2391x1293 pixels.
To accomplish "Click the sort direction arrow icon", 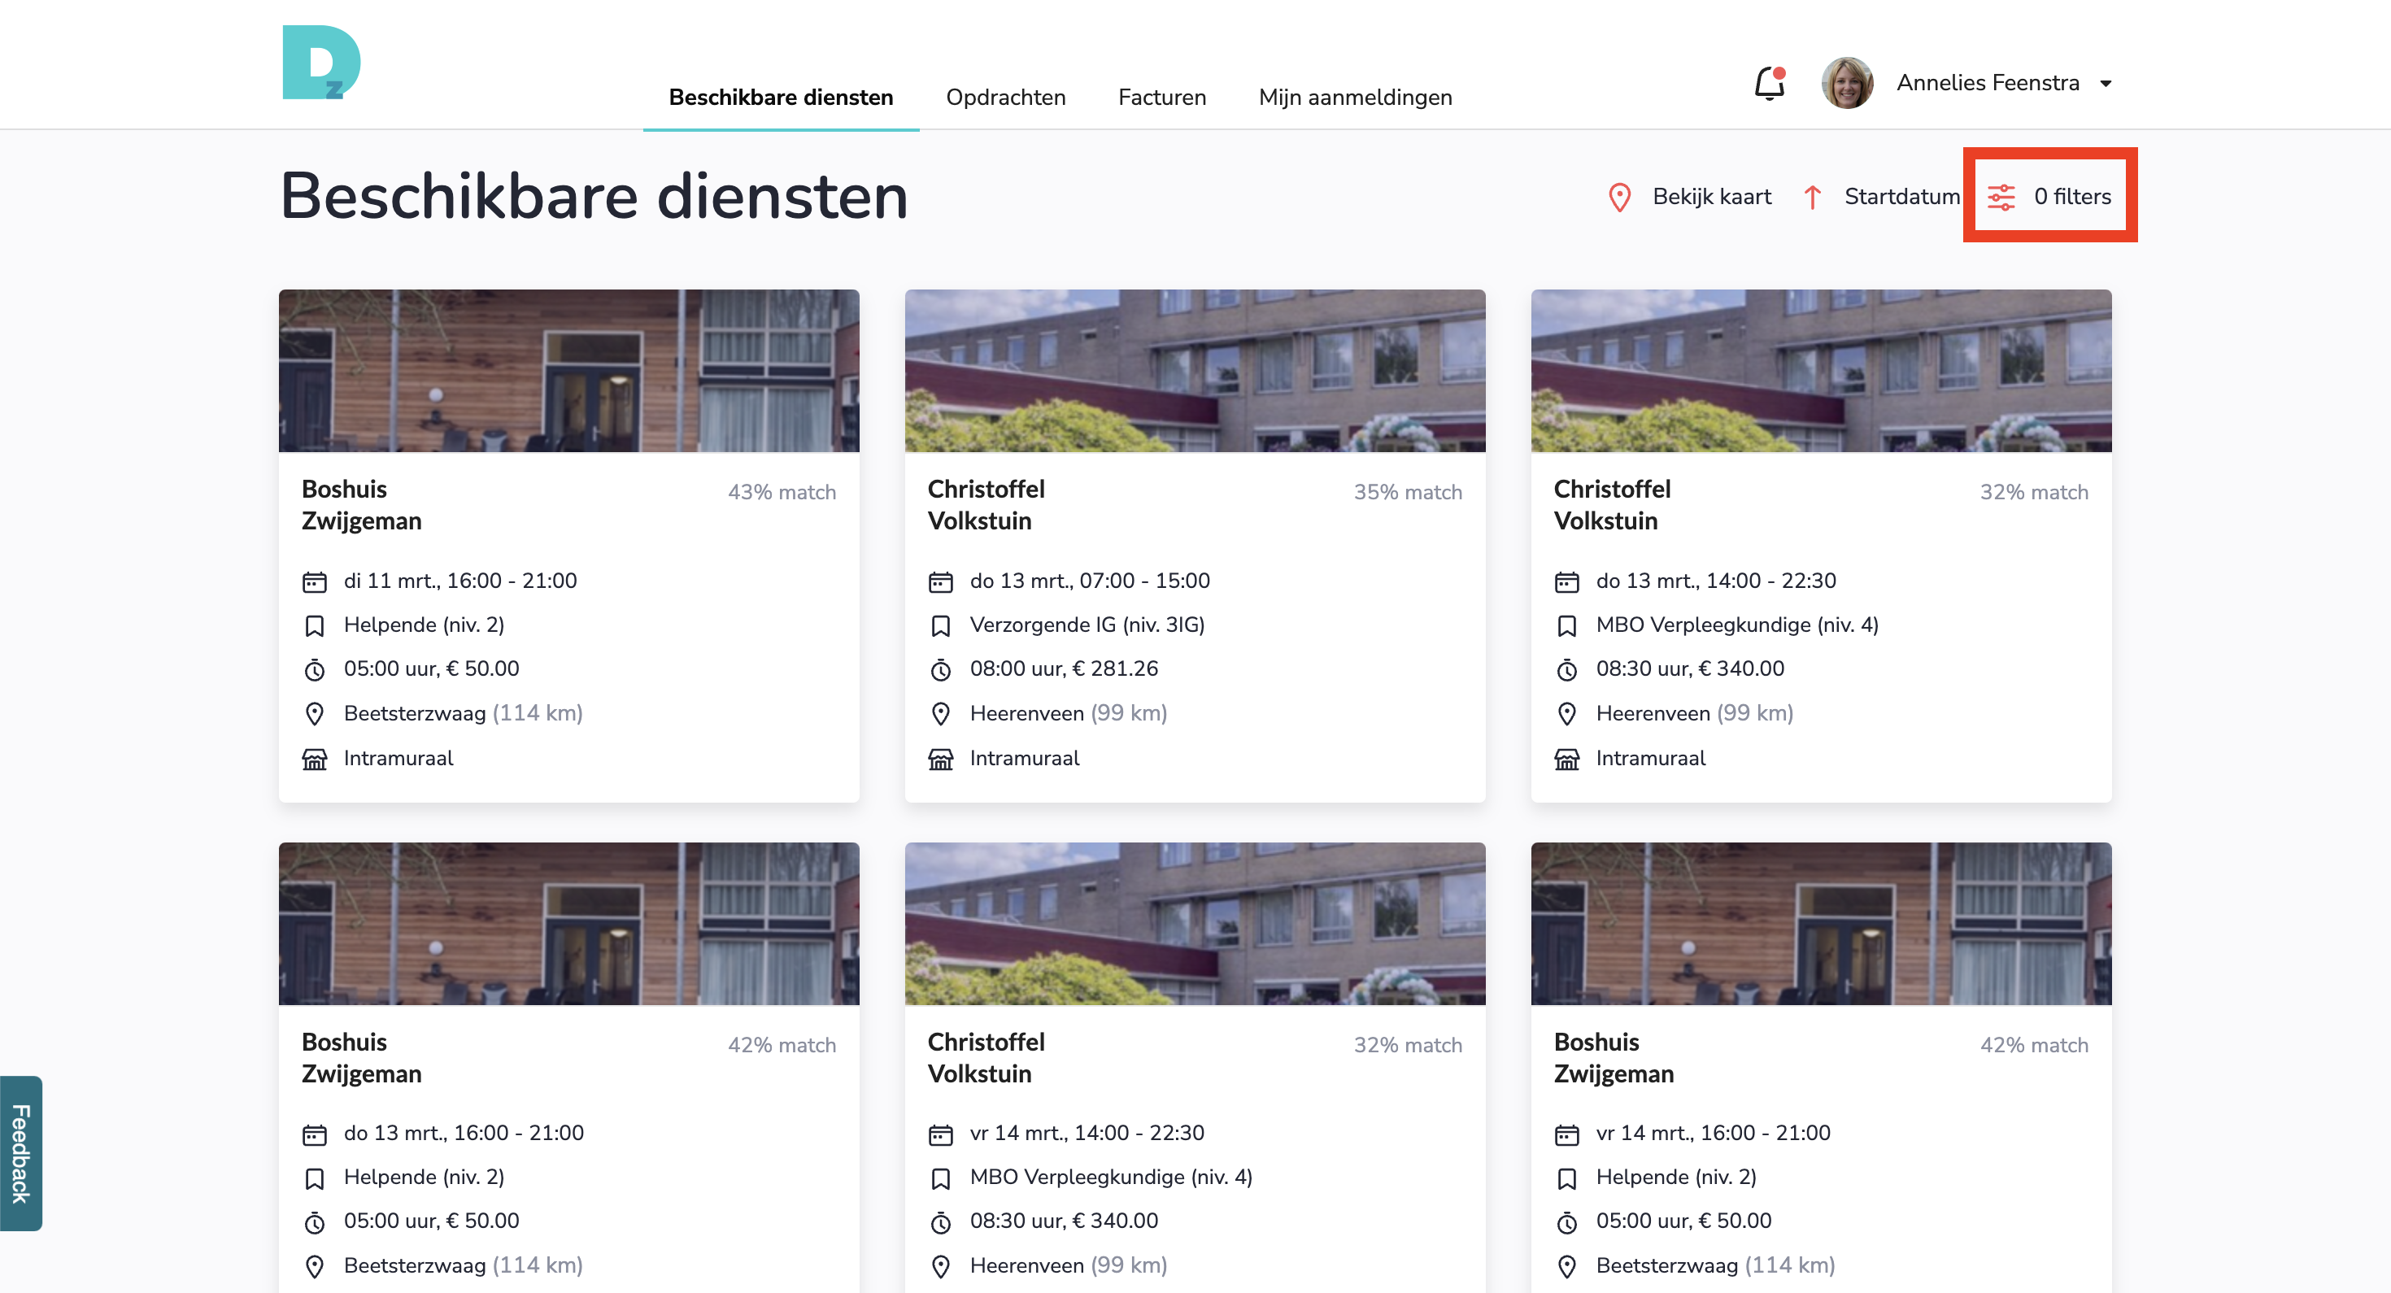I will coord(1812,197).
